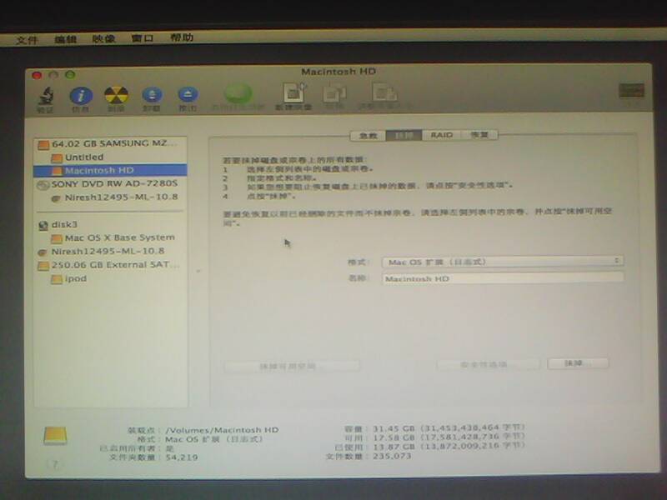Screen dimensions: 667x500
Task: Switch to the 恢复 Restore tab
Action: pyautogui.click(x=479, y=134)
